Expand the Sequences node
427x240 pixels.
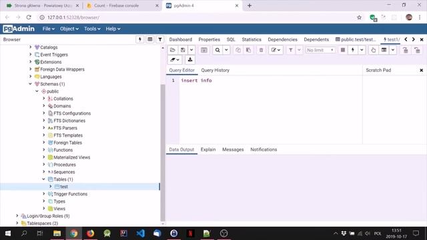43,172
